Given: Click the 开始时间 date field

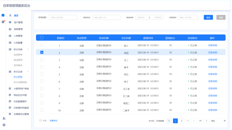Looking at the screenshot, I should (x=141, y=17).
